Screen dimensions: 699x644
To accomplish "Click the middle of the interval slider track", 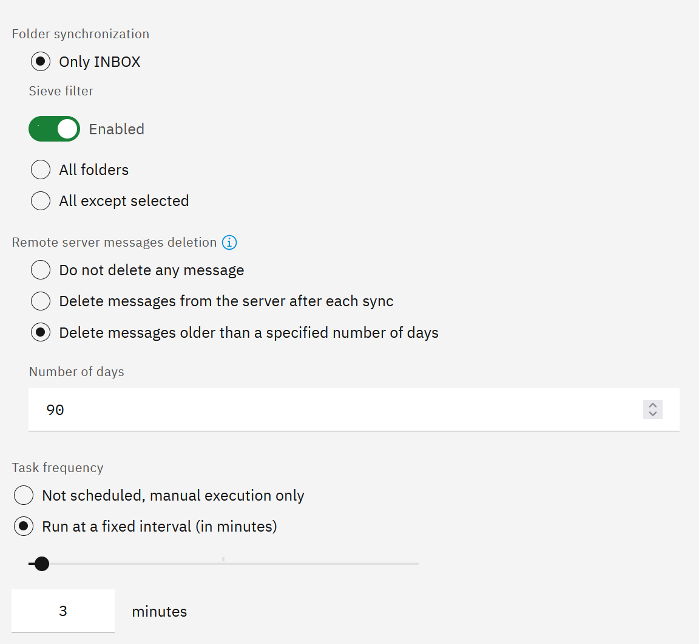I will click(x=223, y=564).
